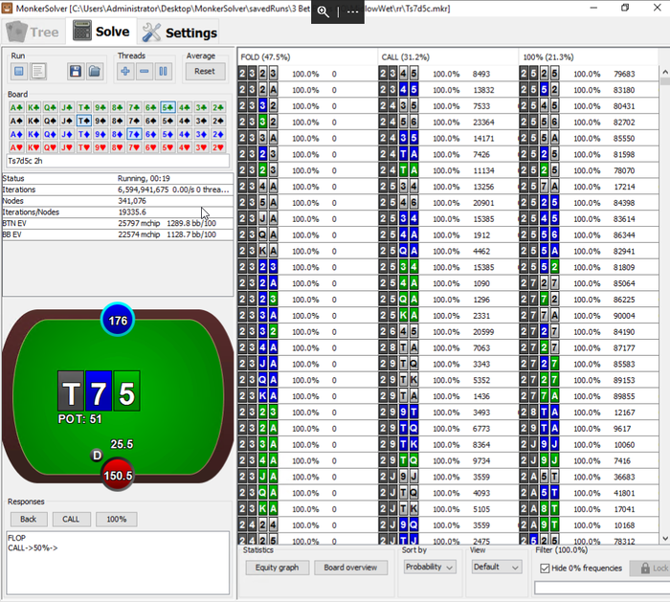Click the BB EV value 22574 mchip
670x602 pixels.
(x=139, y=234)
